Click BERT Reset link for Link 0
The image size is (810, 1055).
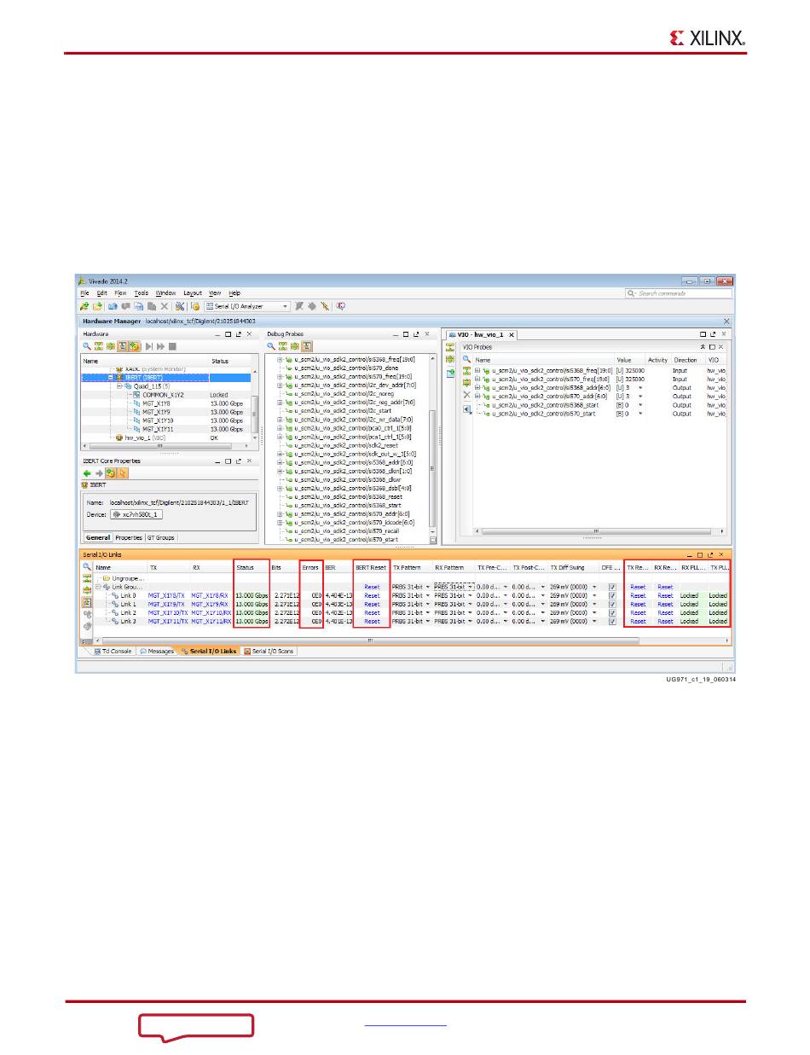click(372, 595)
